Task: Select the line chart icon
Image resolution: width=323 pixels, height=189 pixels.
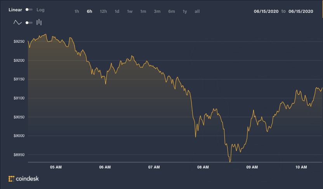Action: coord(17,23)
